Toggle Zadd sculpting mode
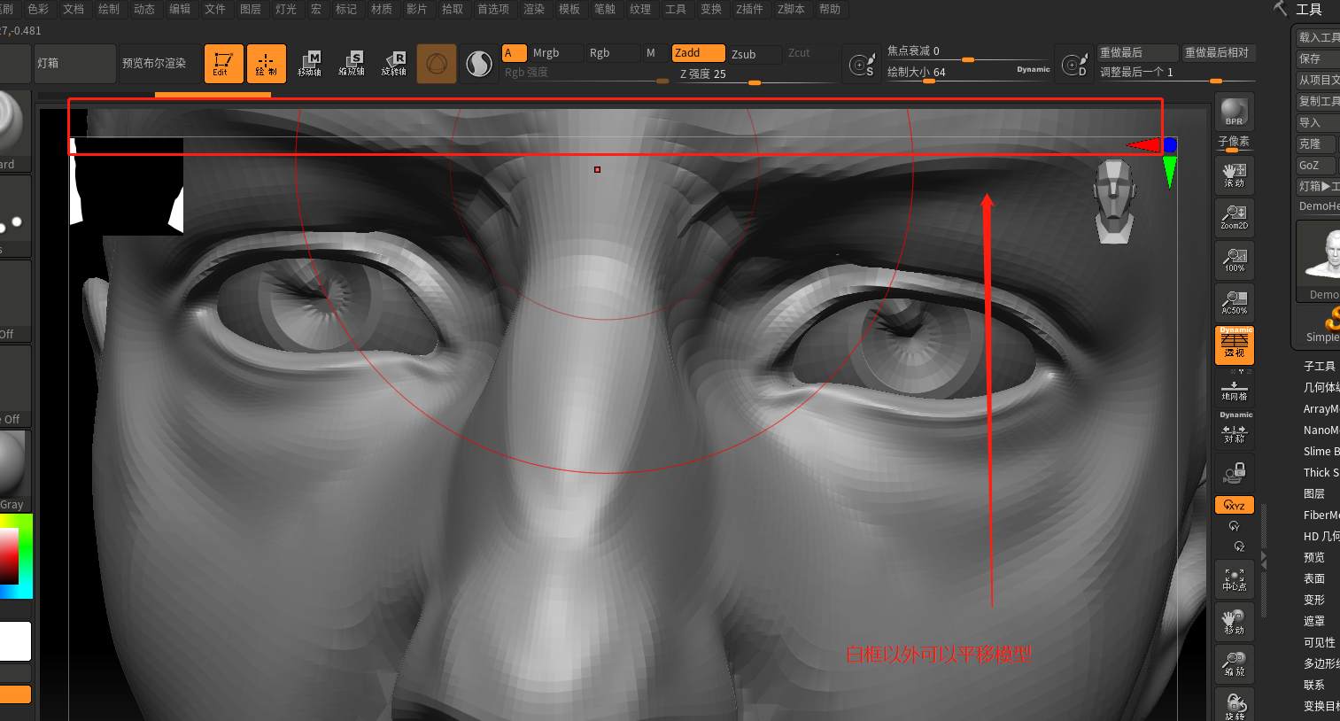The width and height of the screenshot is (1340, 721). 698,53
